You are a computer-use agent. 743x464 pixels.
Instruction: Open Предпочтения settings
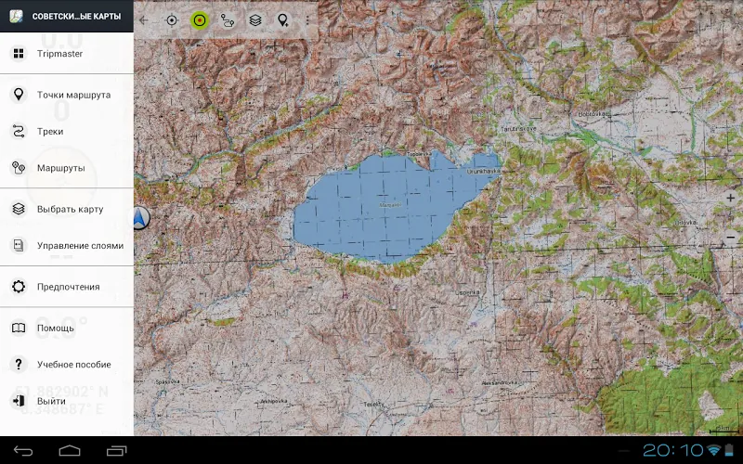66,287
